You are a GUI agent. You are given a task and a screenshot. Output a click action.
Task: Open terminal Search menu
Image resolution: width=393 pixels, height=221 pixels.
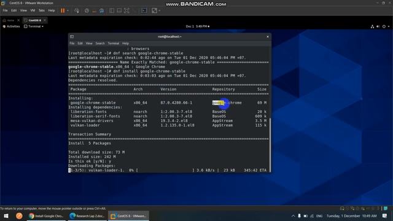[100, 44]
